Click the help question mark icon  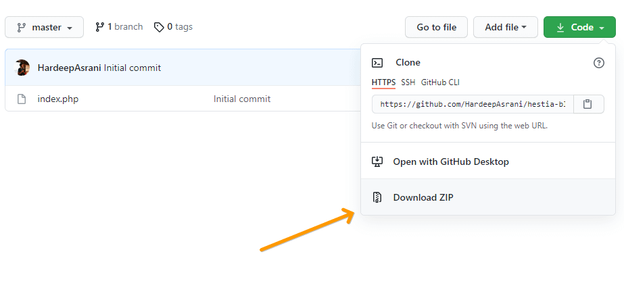[x=598, y=63]
